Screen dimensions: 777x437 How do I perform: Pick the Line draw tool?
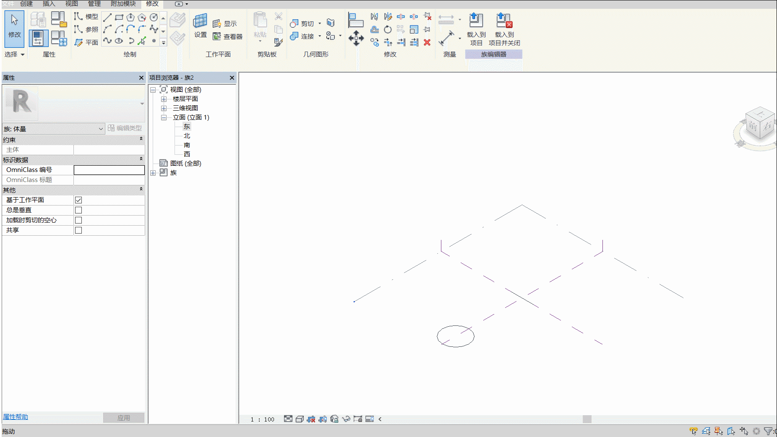[x=107, y=17]
